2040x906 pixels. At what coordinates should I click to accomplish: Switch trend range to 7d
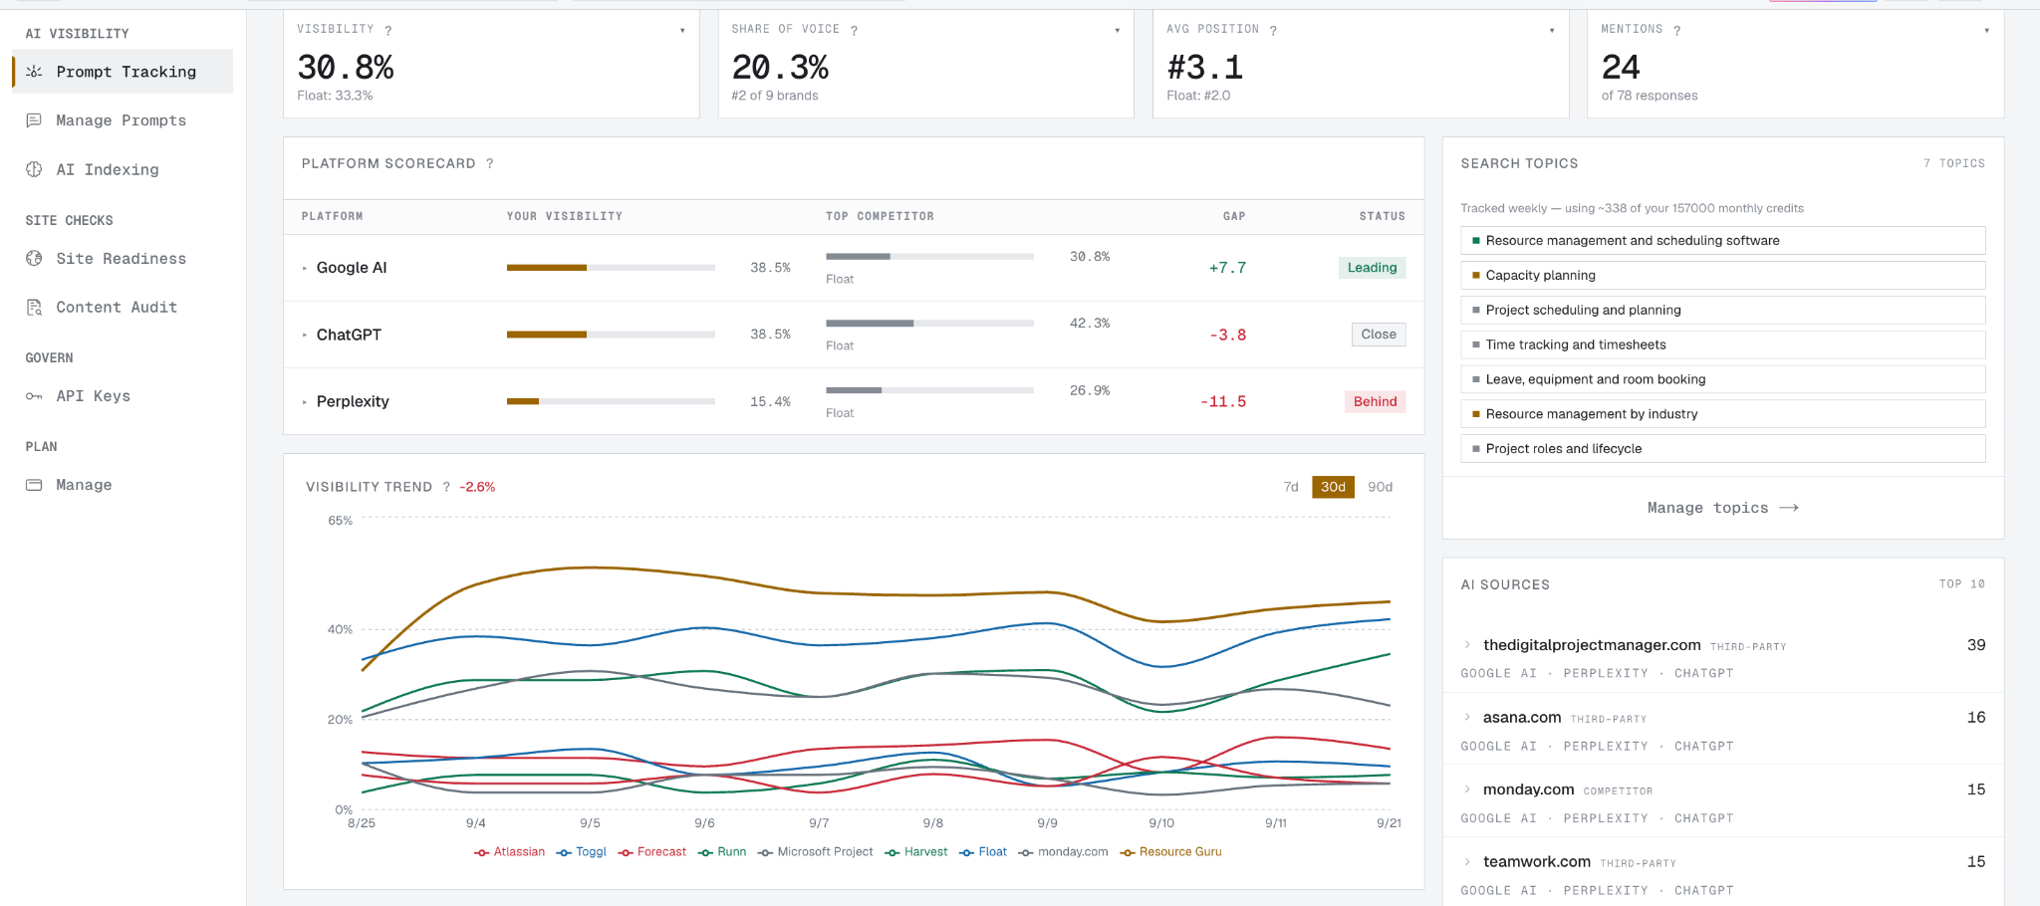[1291, 487]
